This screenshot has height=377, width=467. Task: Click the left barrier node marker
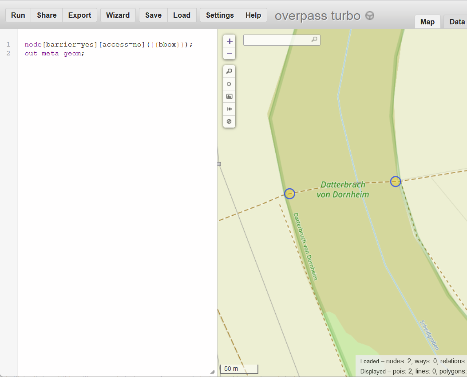289,194
